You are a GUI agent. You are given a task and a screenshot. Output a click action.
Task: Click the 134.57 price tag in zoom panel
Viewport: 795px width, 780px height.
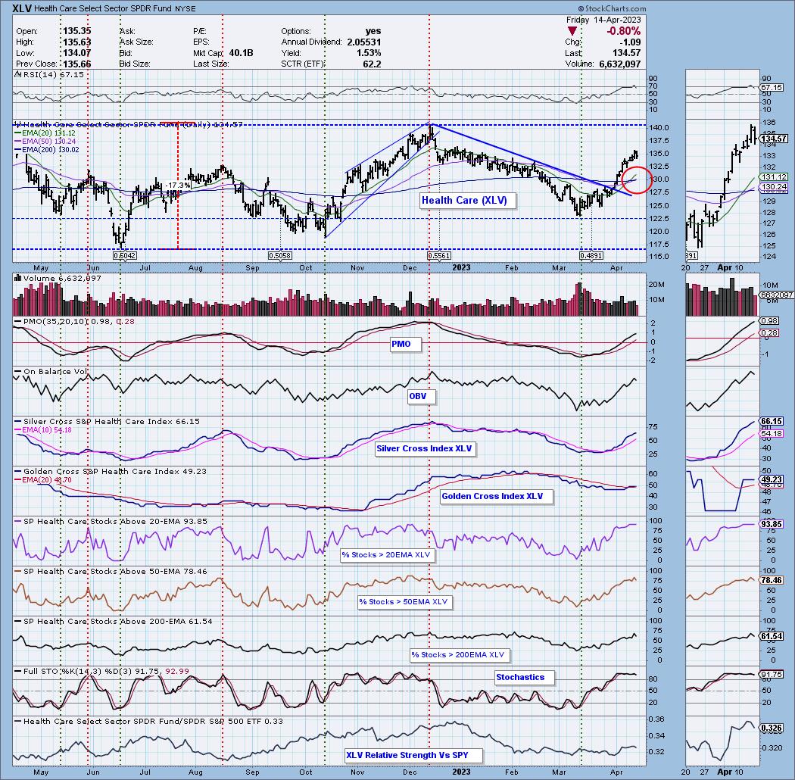(x=775, y=139)
